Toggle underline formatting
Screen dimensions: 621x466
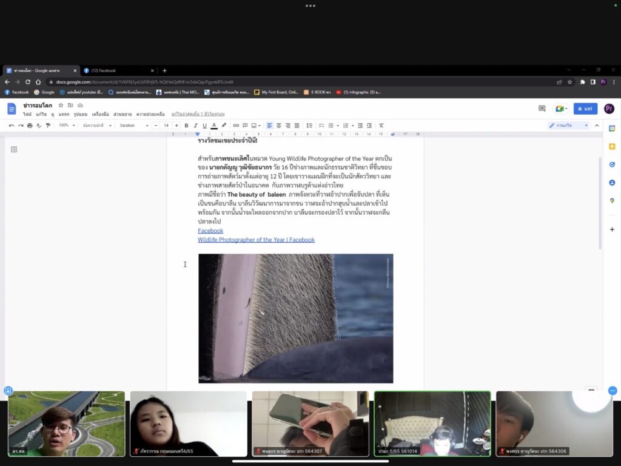point(204,126)
